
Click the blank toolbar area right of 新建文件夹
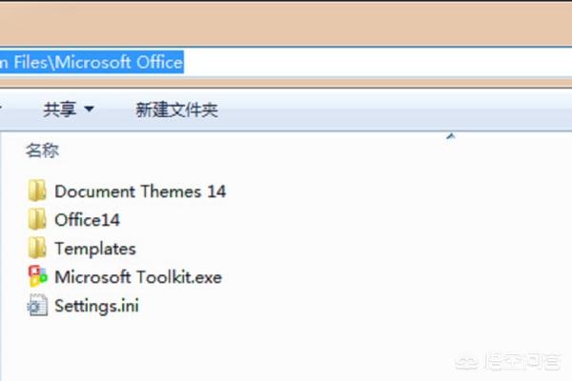click(381, 110)
